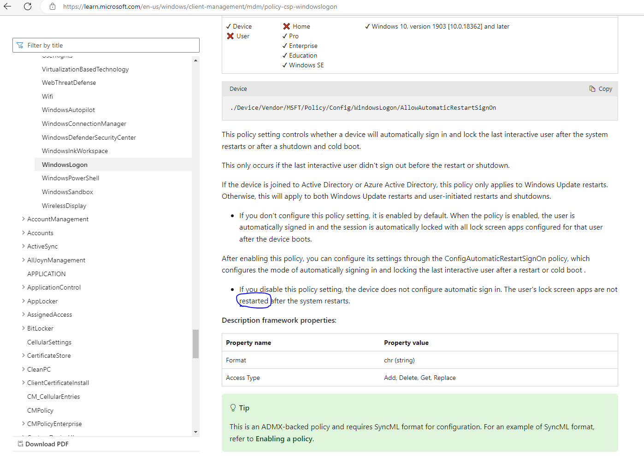This screenshot has height=456, width=644.
Task: Select WindowsLogon in the sidebar
Action: click(65, 164)
